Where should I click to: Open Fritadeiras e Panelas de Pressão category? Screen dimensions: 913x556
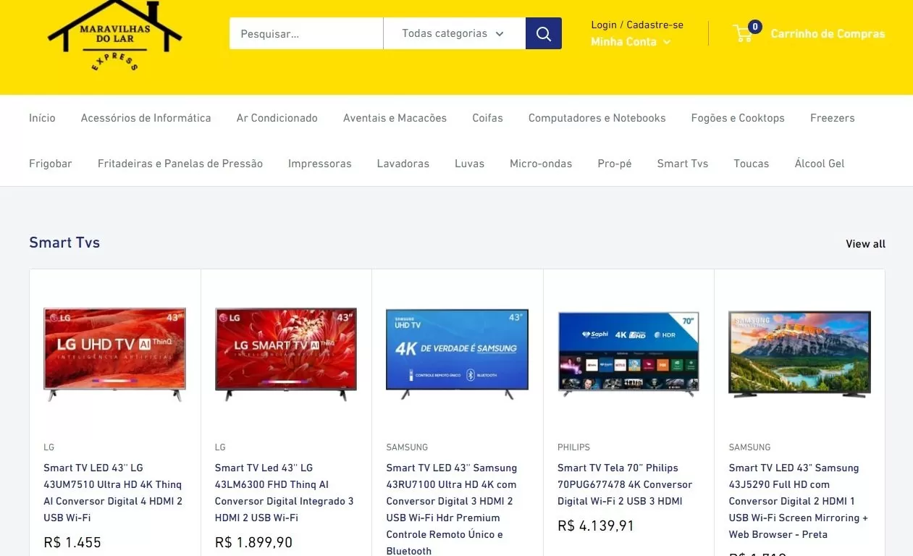pyautogui.click(x=180, y=164)
